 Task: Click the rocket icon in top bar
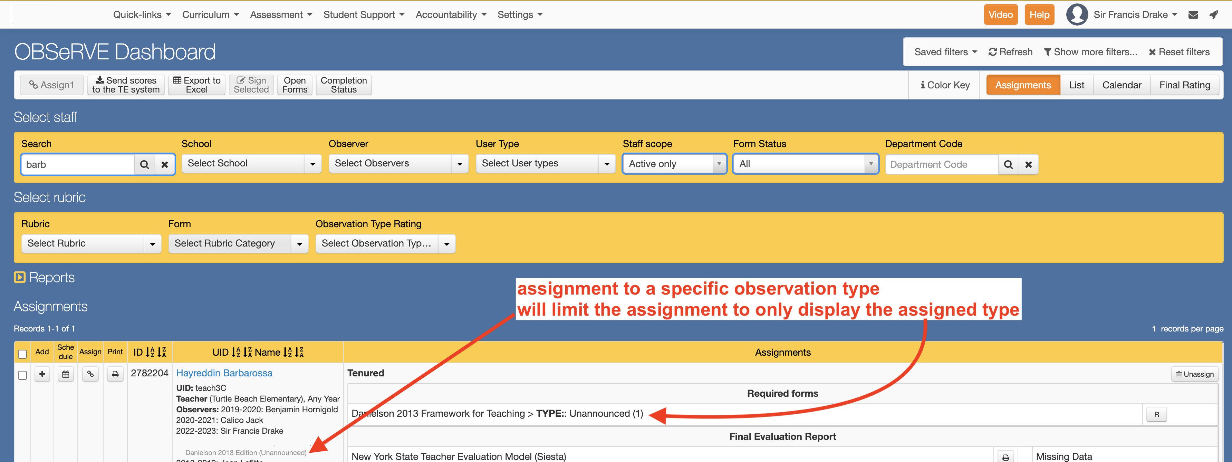click(x=1213, y=15)
